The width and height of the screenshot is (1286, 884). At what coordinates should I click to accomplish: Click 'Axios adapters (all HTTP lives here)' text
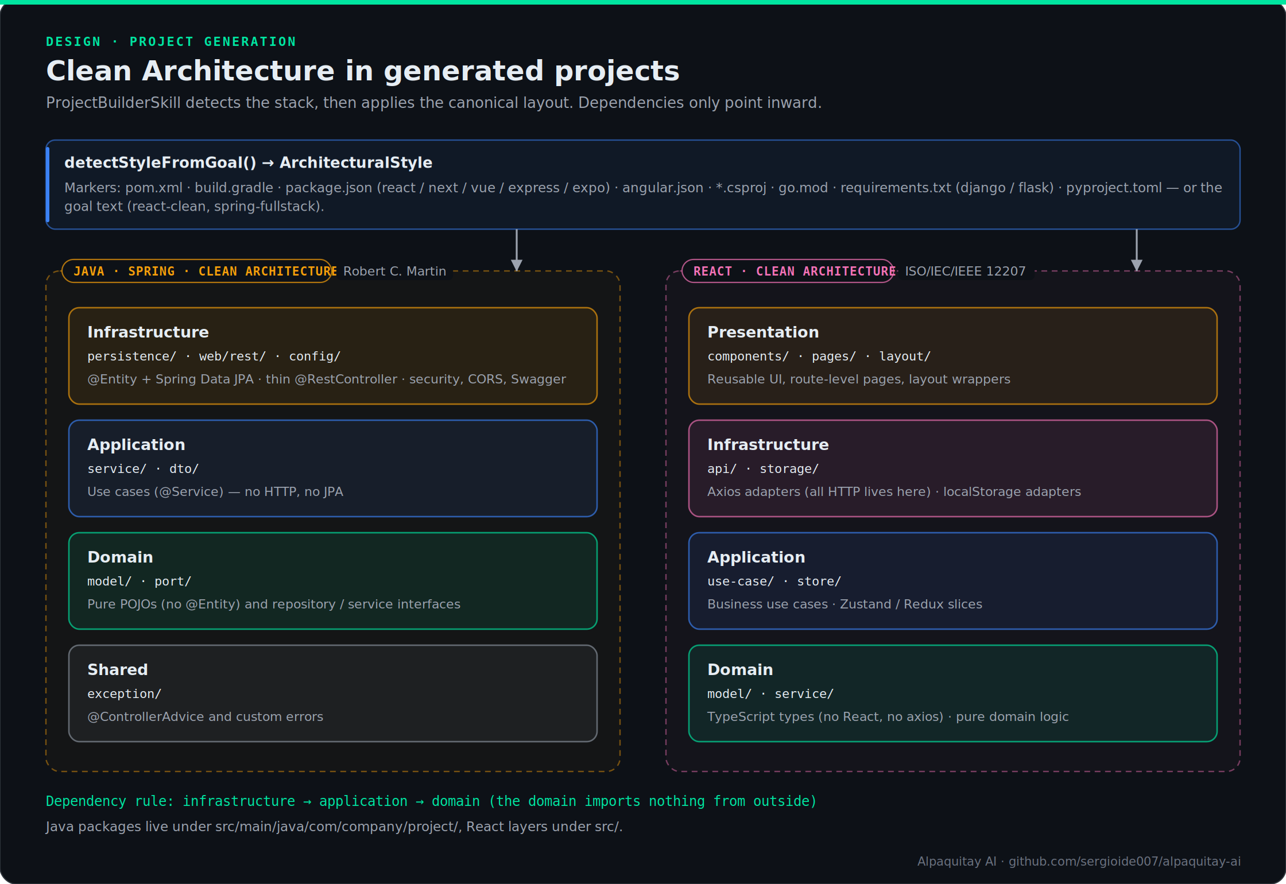(x=894, y=492)
